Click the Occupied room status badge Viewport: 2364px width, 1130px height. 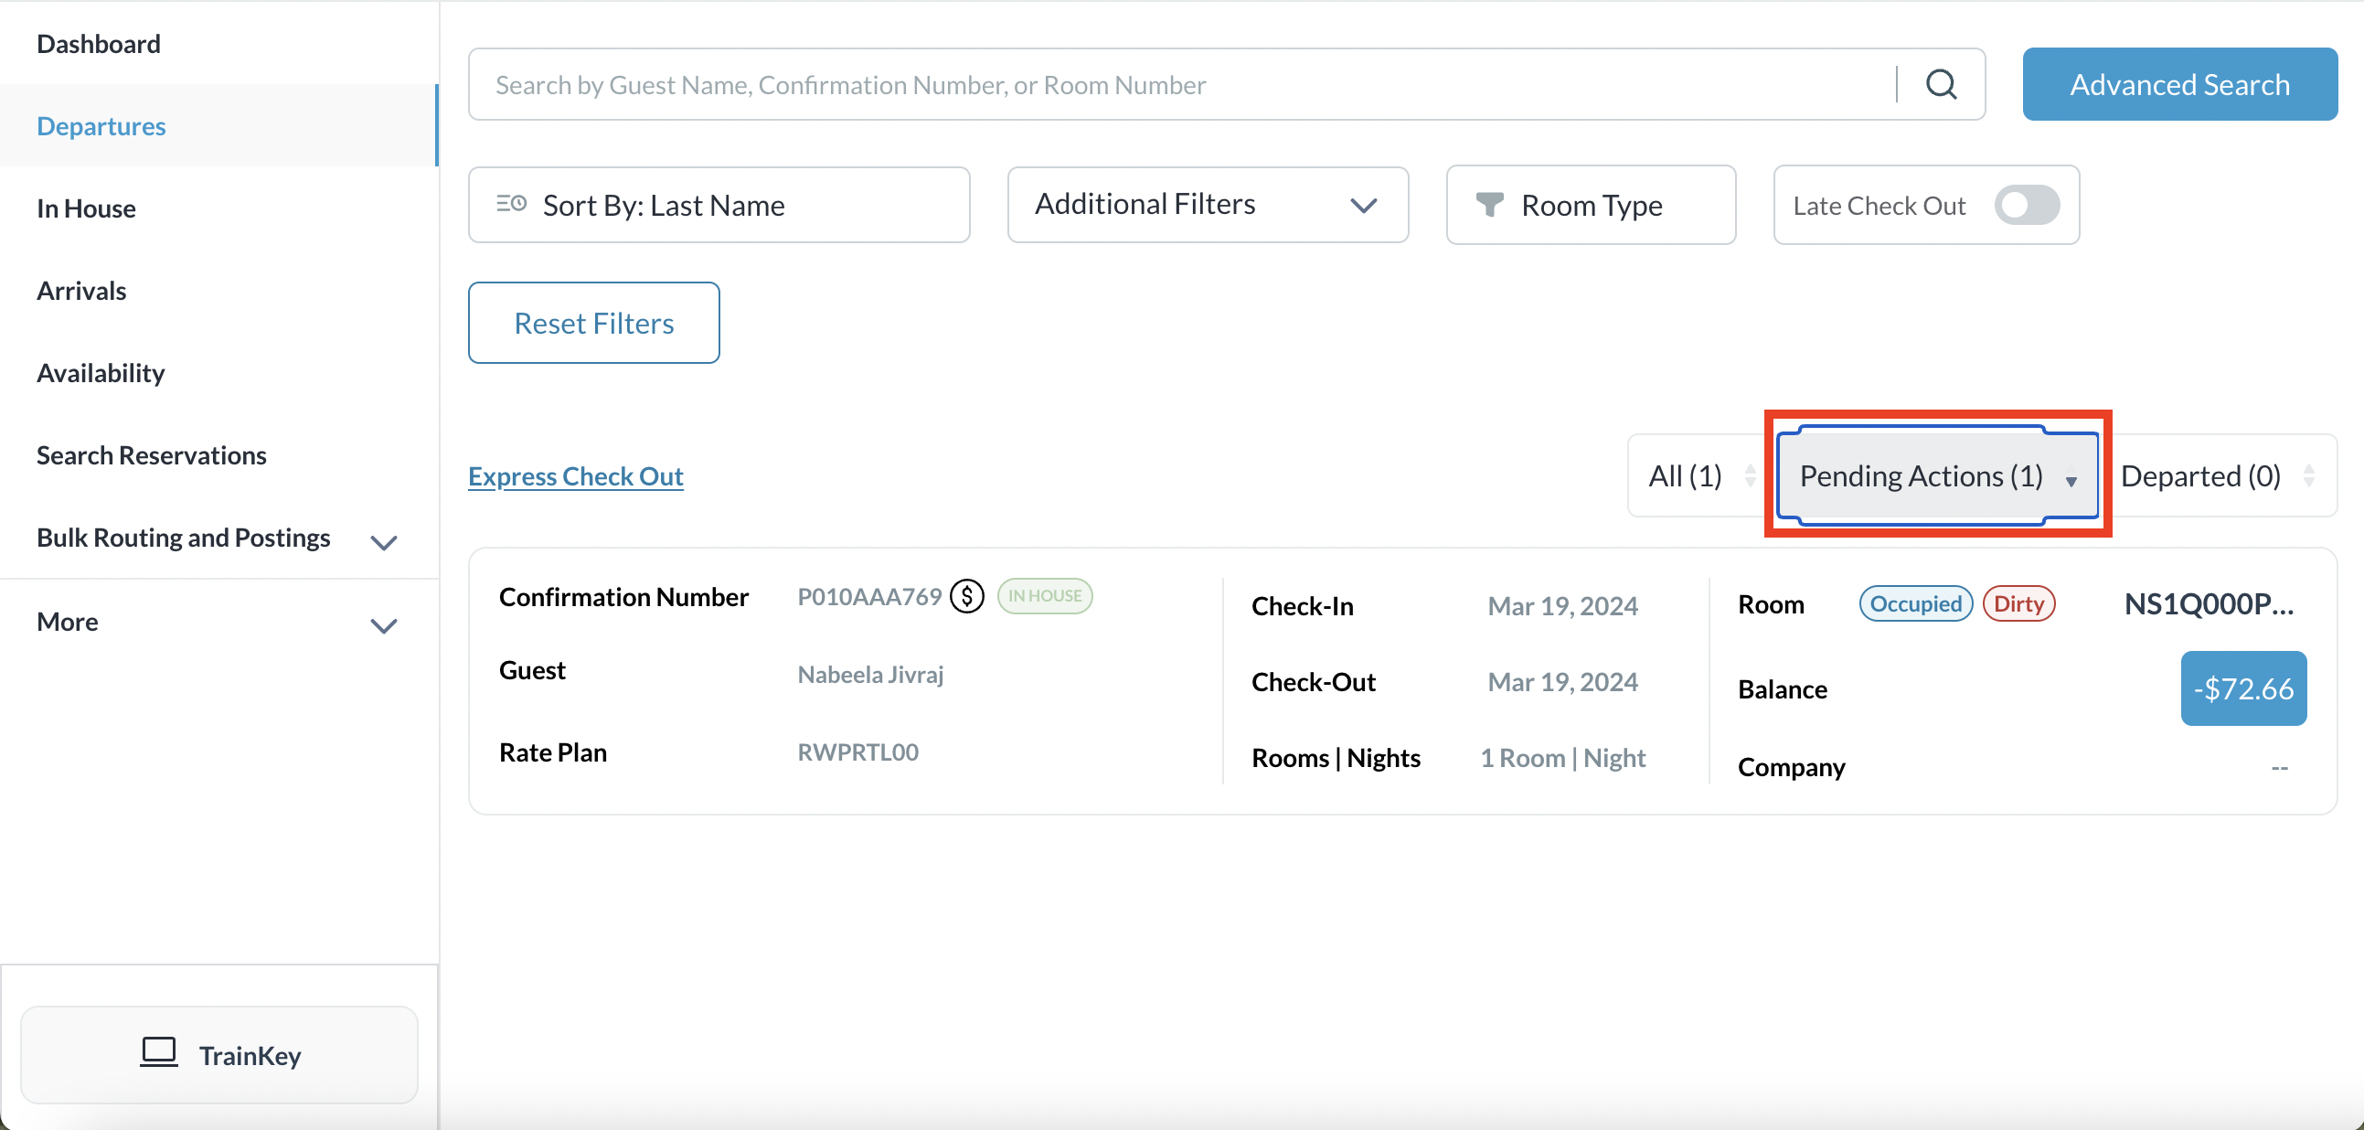pos(1914,604)
